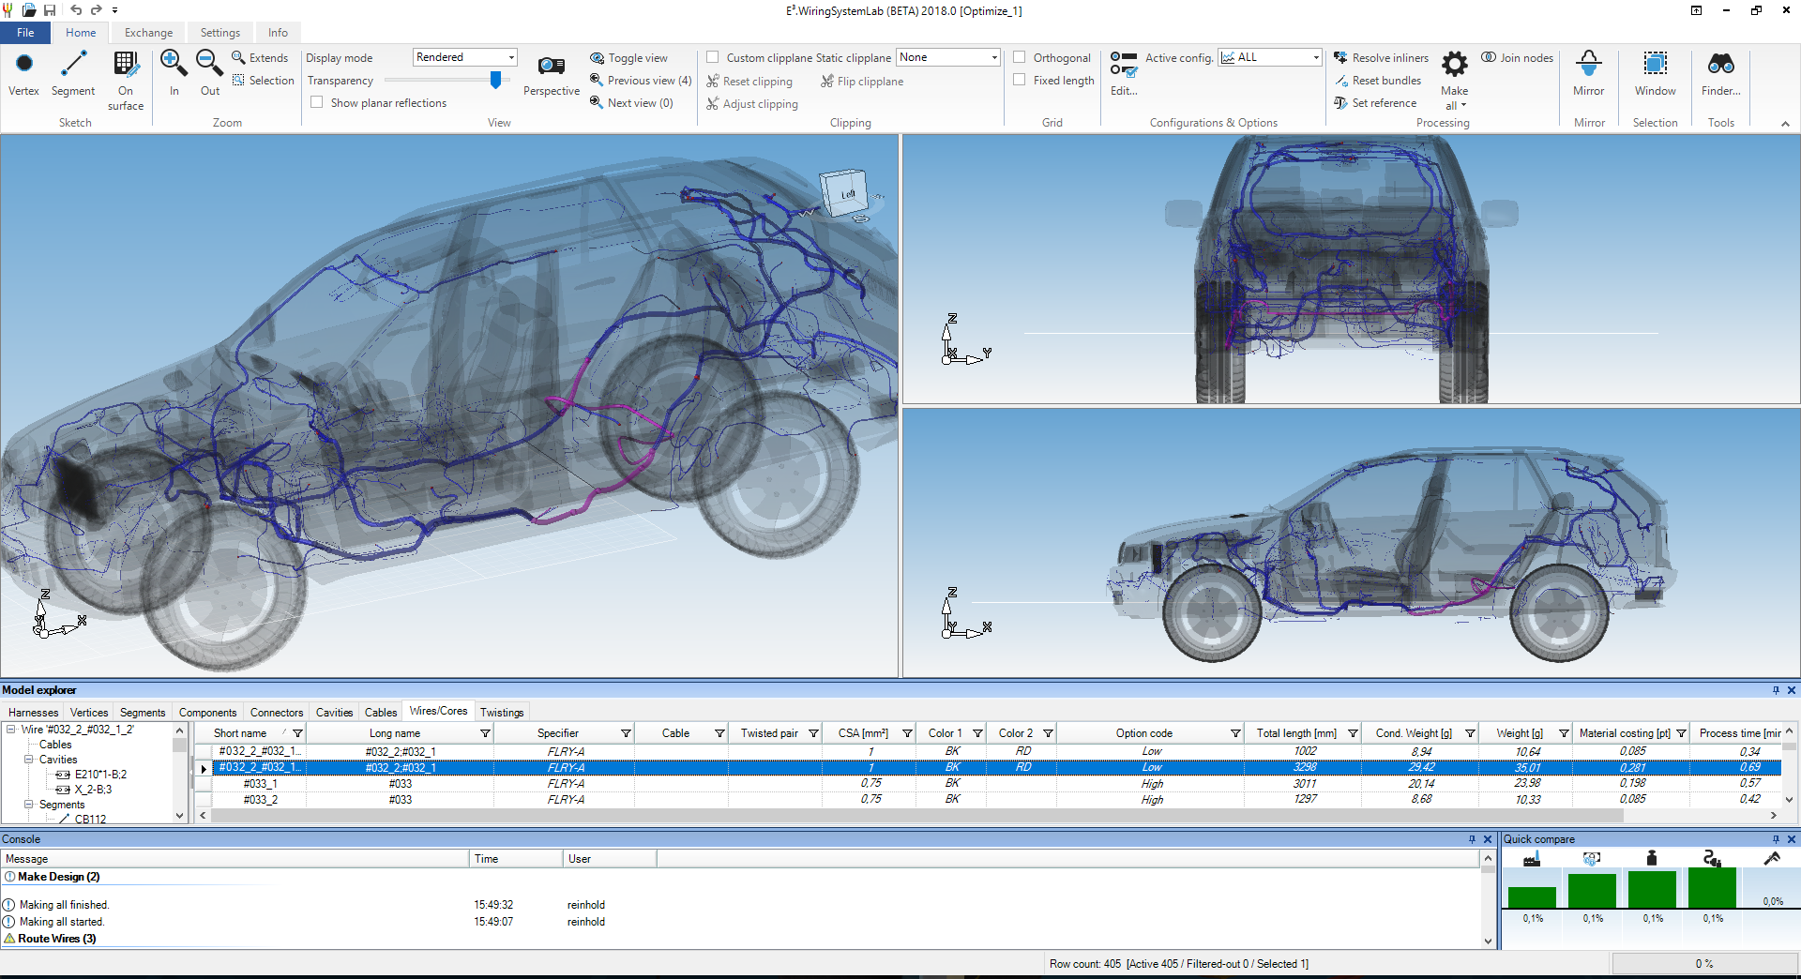Switch to the Connectors tab
The height and width of the screenshot is (979, 1801).
coord(277,713)
